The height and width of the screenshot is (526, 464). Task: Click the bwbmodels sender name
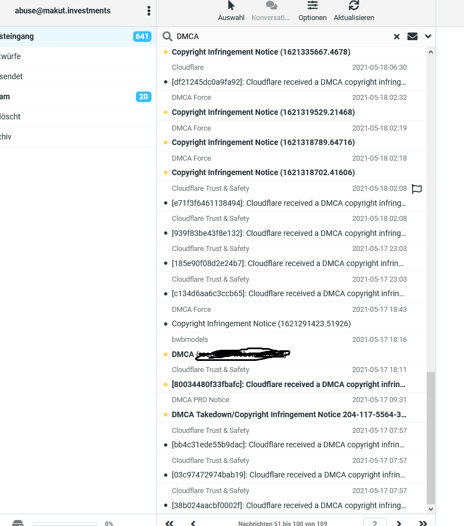(190, 340)
